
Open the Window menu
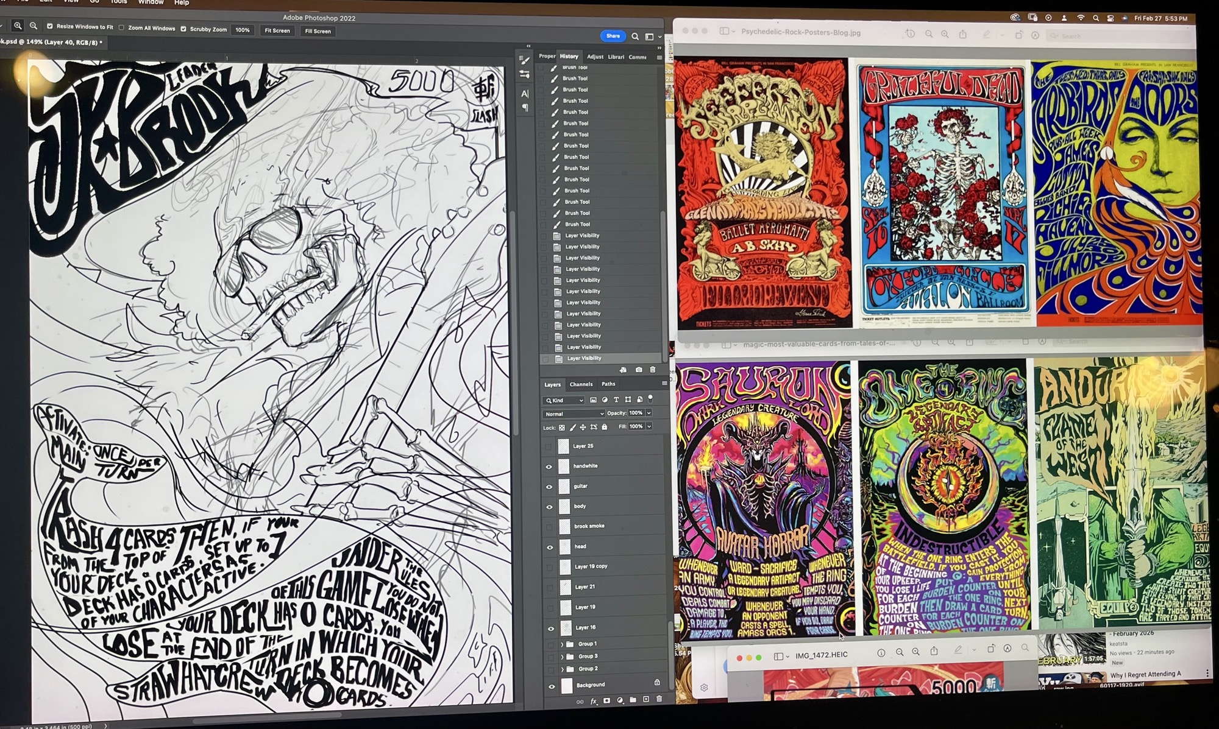[x=151, y=2]
